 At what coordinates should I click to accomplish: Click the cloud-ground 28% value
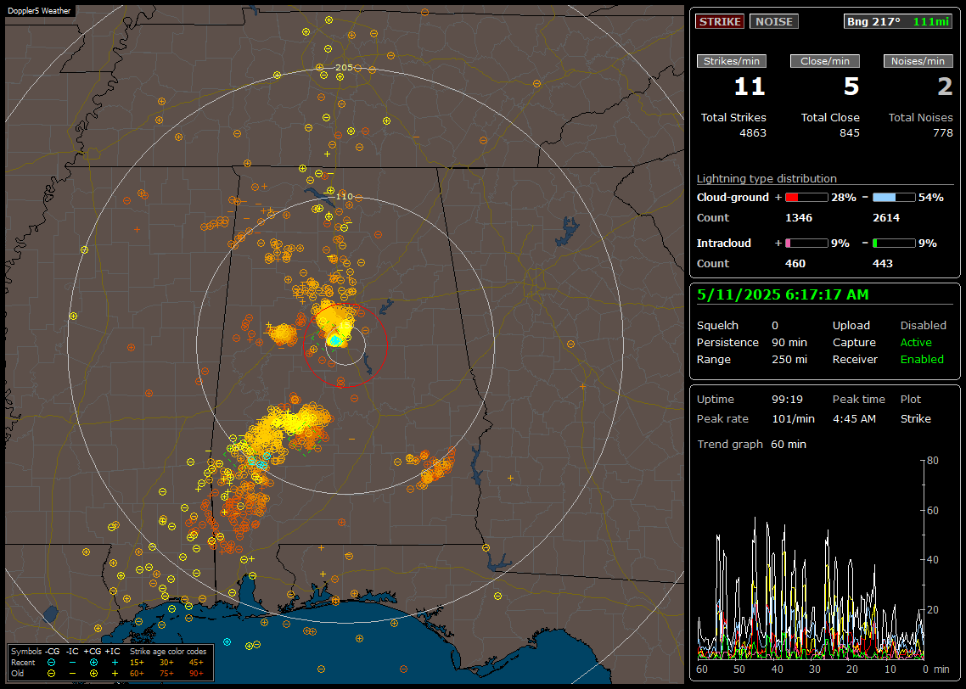click(844, 198)
